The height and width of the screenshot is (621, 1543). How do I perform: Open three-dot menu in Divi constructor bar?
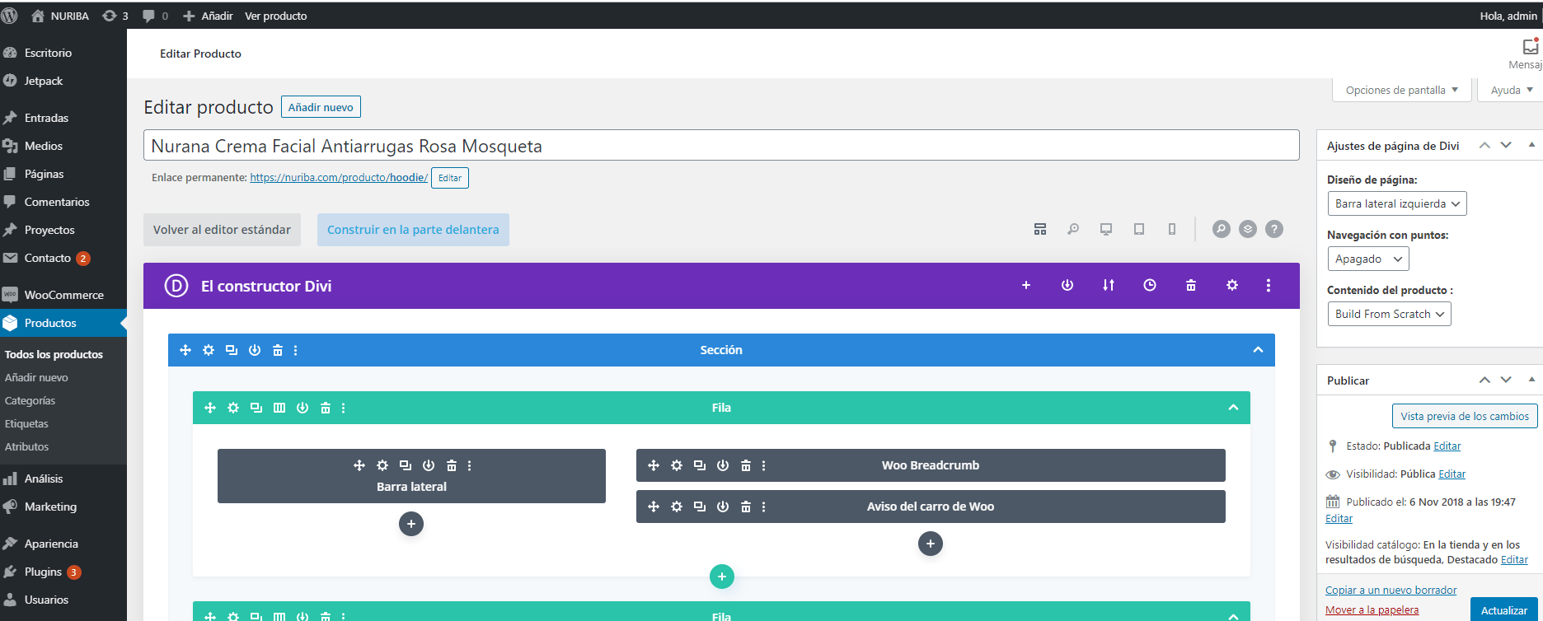point(1269,285)
